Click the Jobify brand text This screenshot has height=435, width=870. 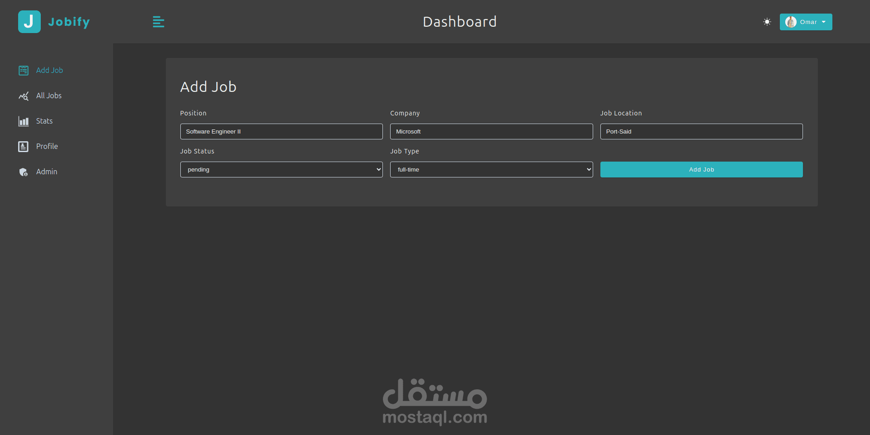pos(69,22)
